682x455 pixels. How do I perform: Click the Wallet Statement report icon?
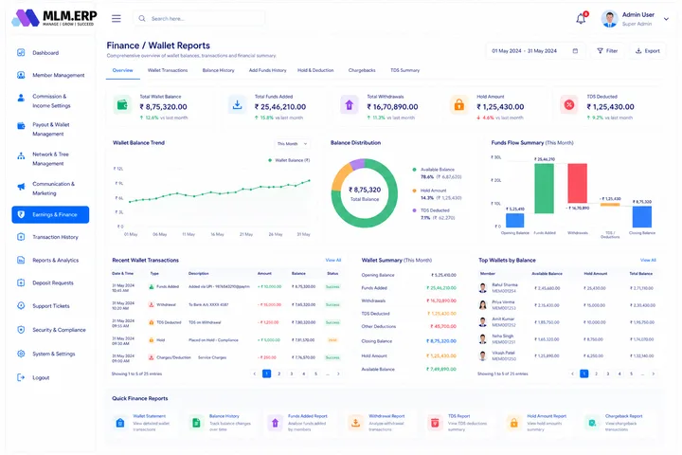coord(120,423)
